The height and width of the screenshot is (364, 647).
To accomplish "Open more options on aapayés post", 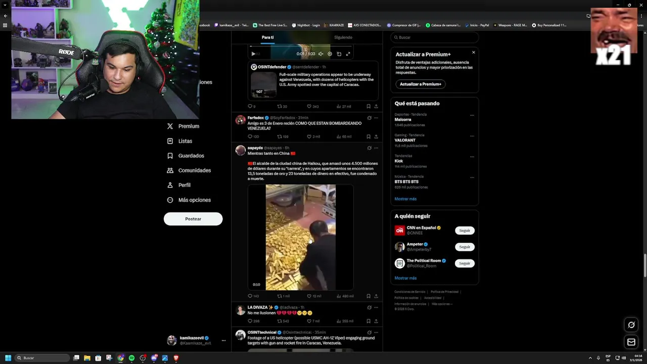I will 376,148.
